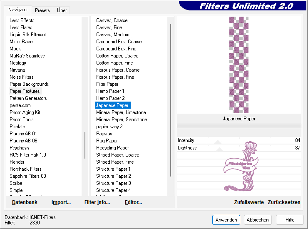The height and width of the screenshot is (229, 308).
Task: Switch to the Presets tab
Action: tap(42, 10)
